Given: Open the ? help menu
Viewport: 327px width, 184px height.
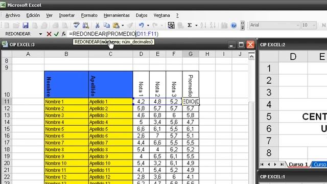Looking at the screenshot, I should [x=177, y=15].
